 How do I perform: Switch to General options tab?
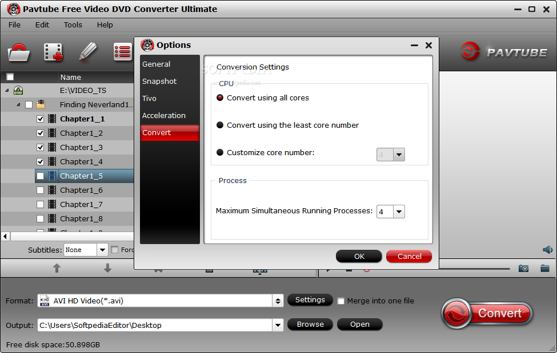click(170, 64)
